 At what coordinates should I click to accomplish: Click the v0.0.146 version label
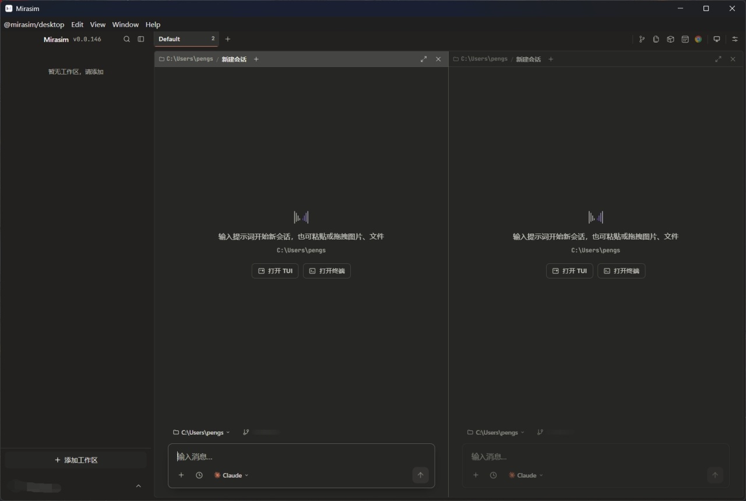pyautogui.click(x=87, y=39)
